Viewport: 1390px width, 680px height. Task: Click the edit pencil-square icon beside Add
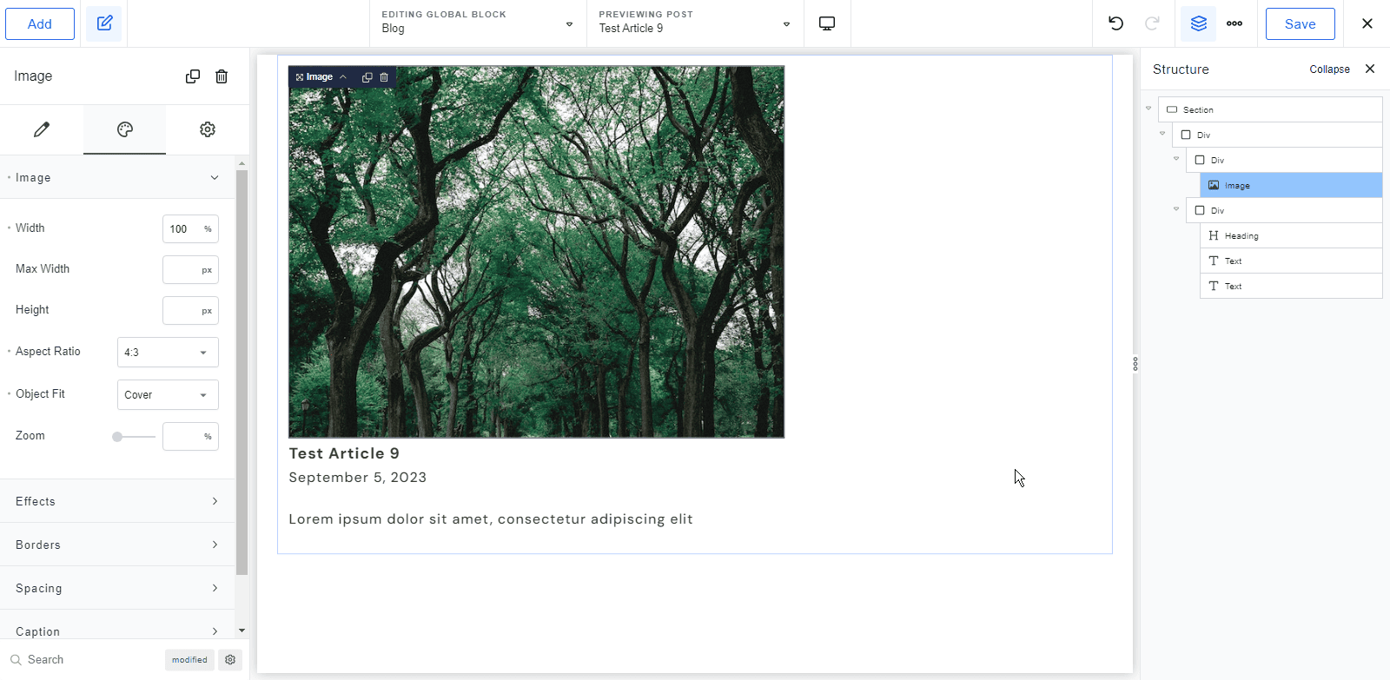[104, 23]
